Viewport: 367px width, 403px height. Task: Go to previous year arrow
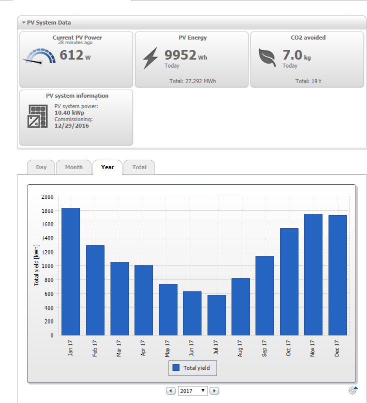[170, 390]
